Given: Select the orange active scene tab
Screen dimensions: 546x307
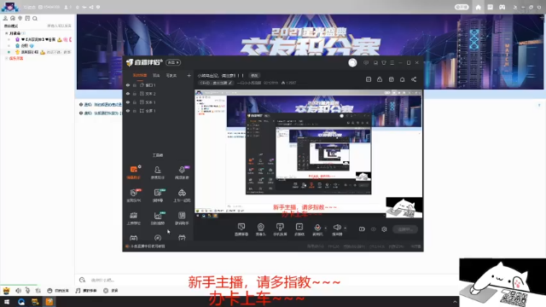Looking at the screenshot, I should click(x=140, y=75).
